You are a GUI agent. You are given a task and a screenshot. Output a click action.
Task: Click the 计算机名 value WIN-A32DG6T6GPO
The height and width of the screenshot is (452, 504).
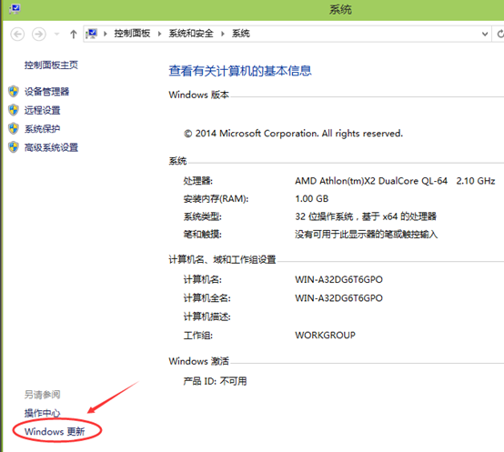[x=338, y=279]
